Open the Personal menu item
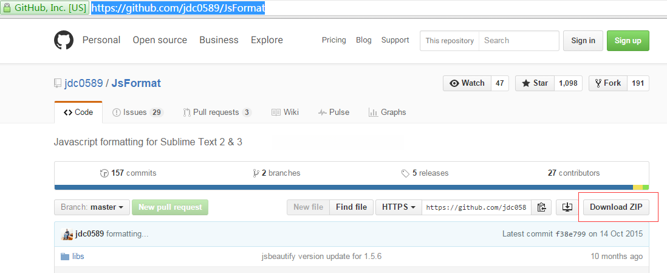667x273 pixels. coord(101,40)
